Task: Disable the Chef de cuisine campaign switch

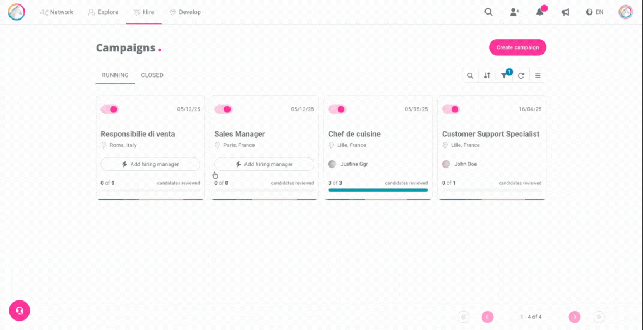Action: pyautogui.click(x=338, y=109)
